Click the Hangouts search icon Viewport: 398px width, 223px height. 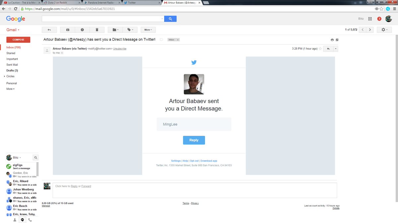36,158
